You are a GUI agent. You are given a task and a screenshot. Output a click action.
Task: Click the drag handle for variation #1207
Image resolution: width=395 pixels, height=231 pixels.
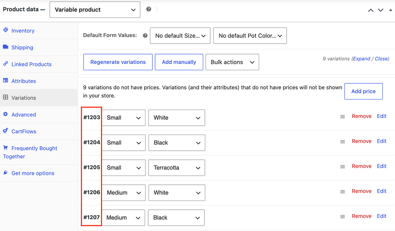tap(343, 216)
